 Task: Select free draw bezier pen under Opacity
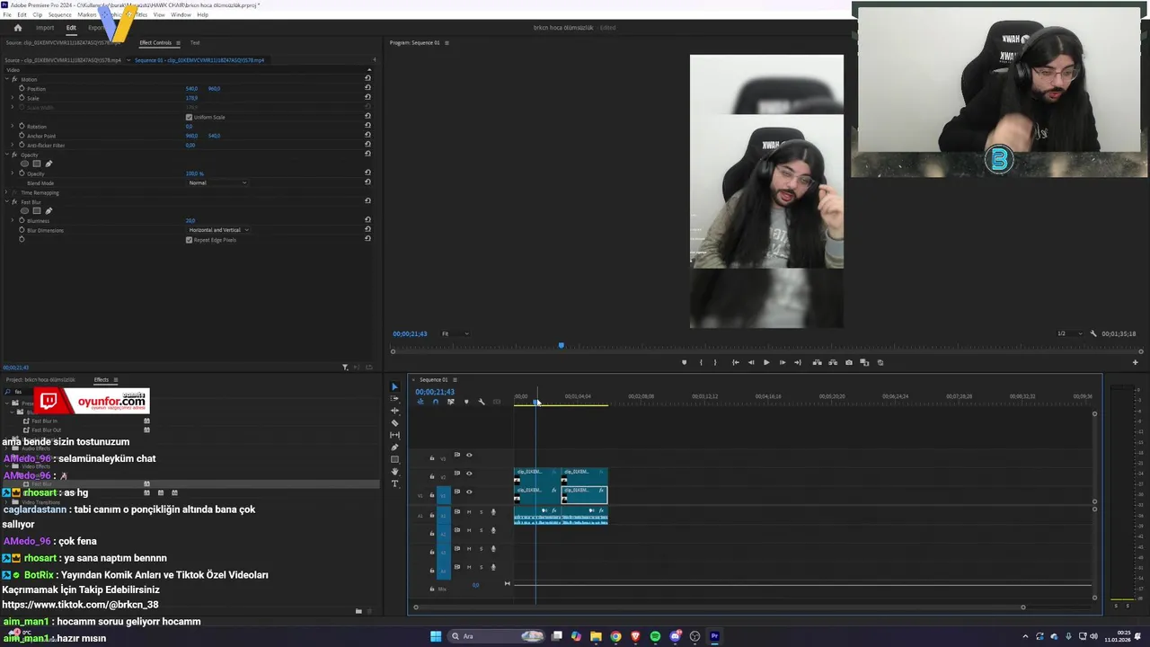49,164
